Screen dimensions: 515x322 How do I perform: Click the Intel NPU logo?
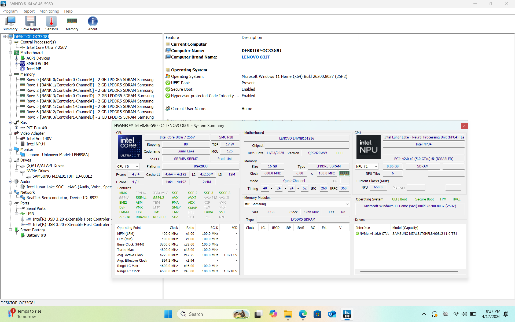[368, 147]
